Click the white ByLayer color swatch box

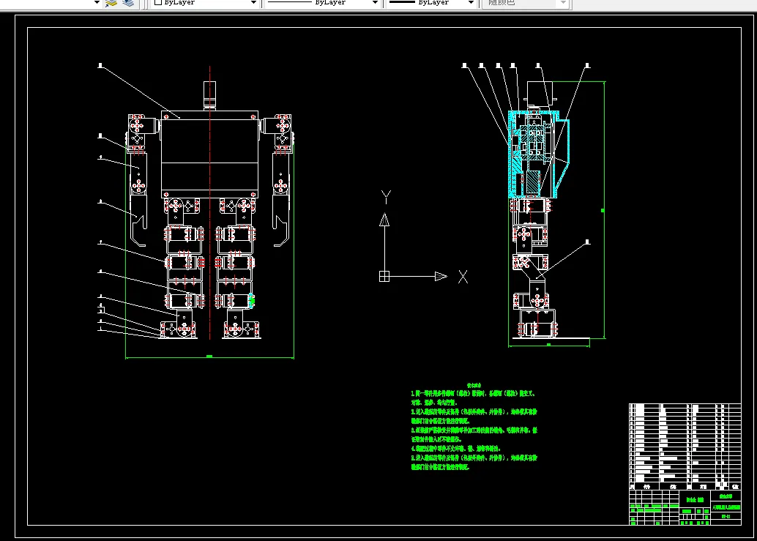(158, 2)
